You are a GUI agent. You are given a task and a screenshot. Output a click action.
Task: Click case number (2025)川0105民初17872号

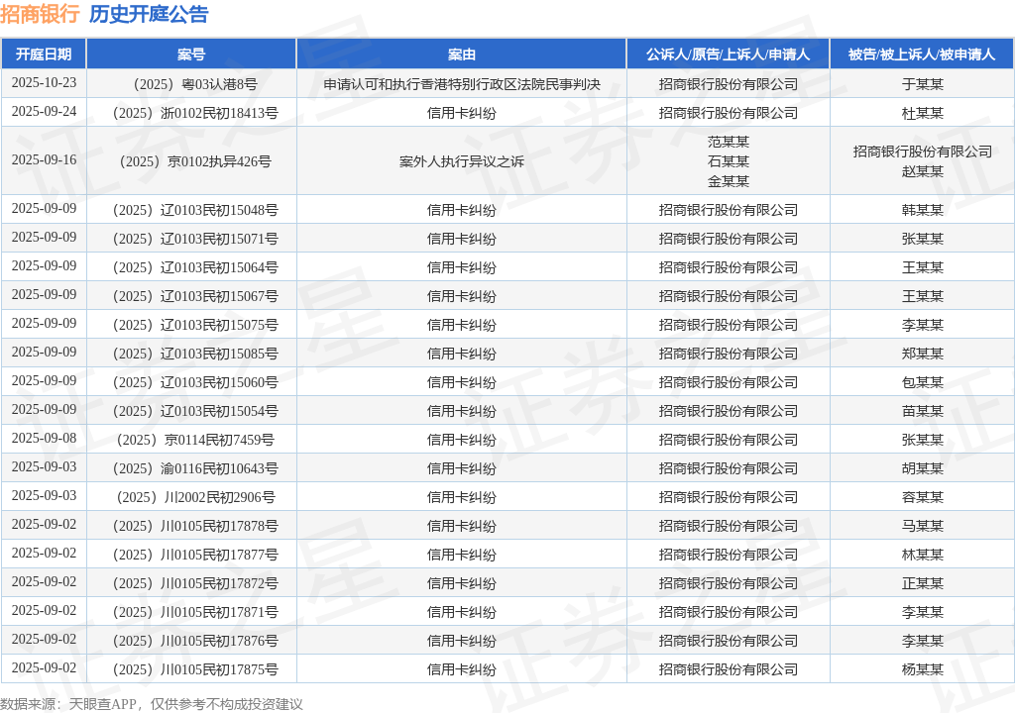[x=191, y=583]
